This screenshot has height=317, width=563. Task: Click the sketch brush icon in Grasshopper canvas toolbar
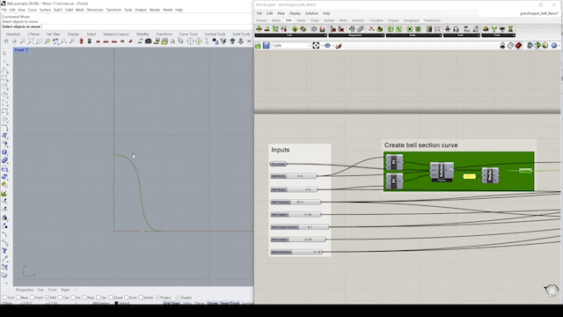click(338, 46)
